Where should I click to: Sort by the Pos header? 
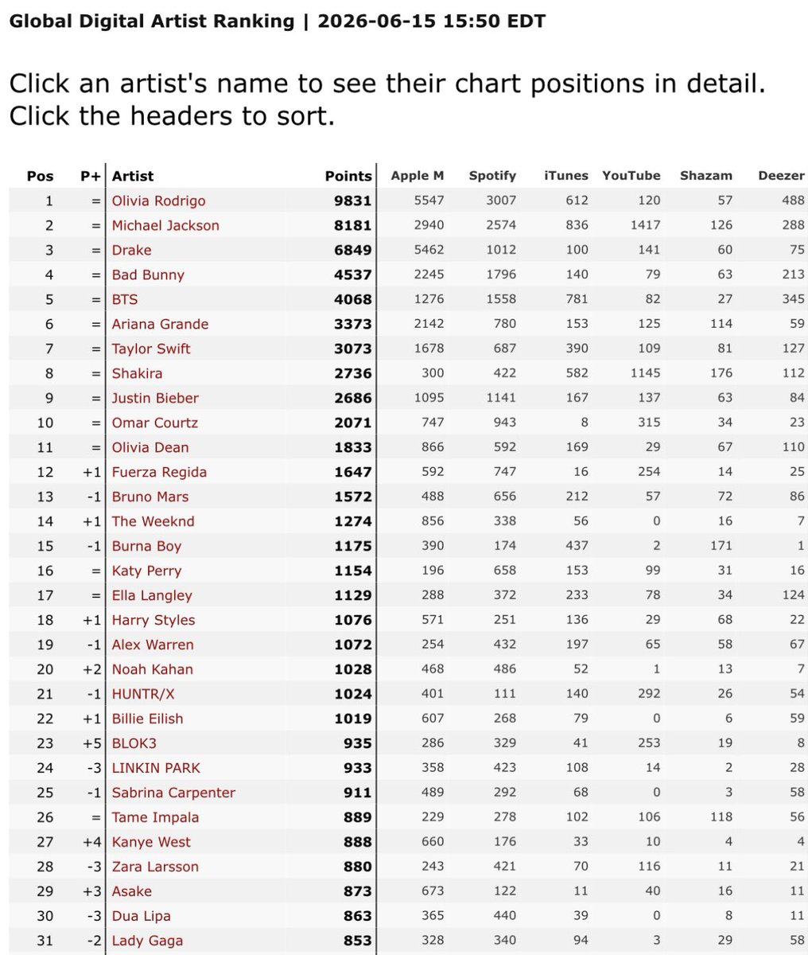point(41,176)
